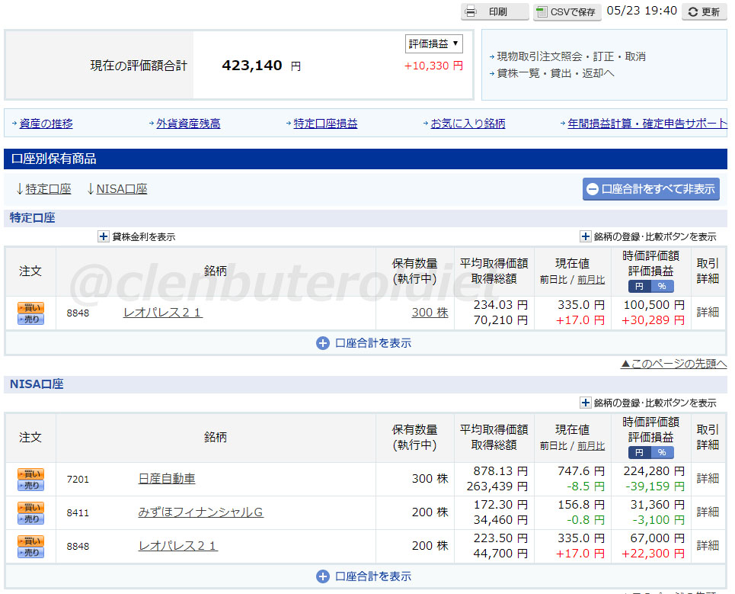The image size is (735, 594).
Task: Click 売り icon for 日産自動車
Action: [31, 485]
